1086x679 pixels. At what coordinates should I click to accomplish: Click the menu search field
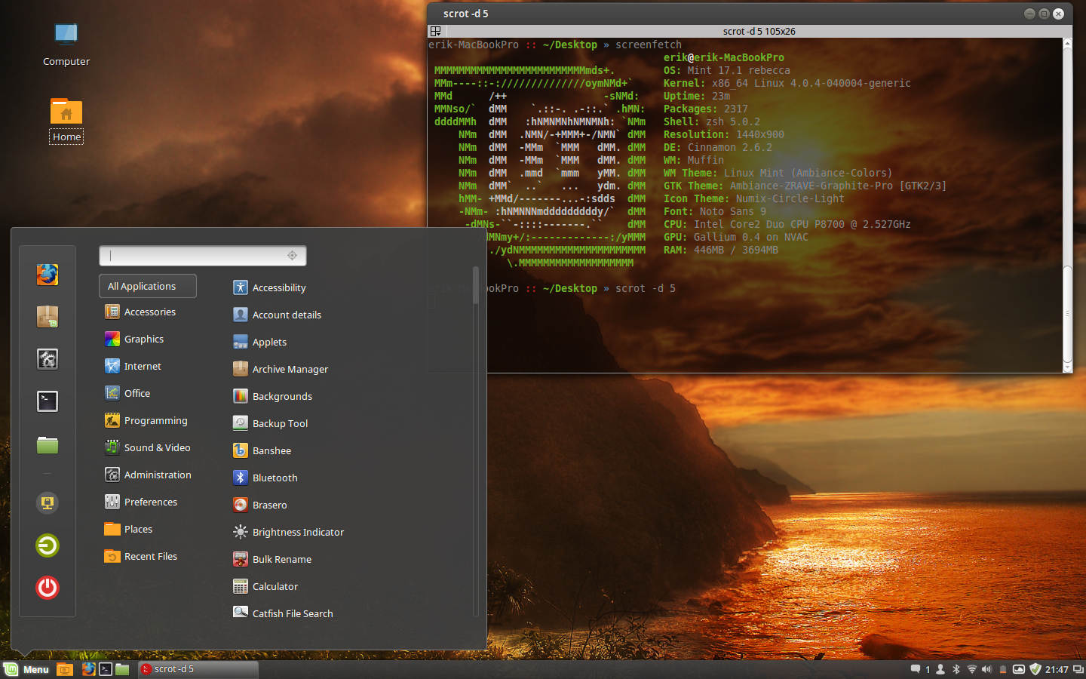[202, 256]
